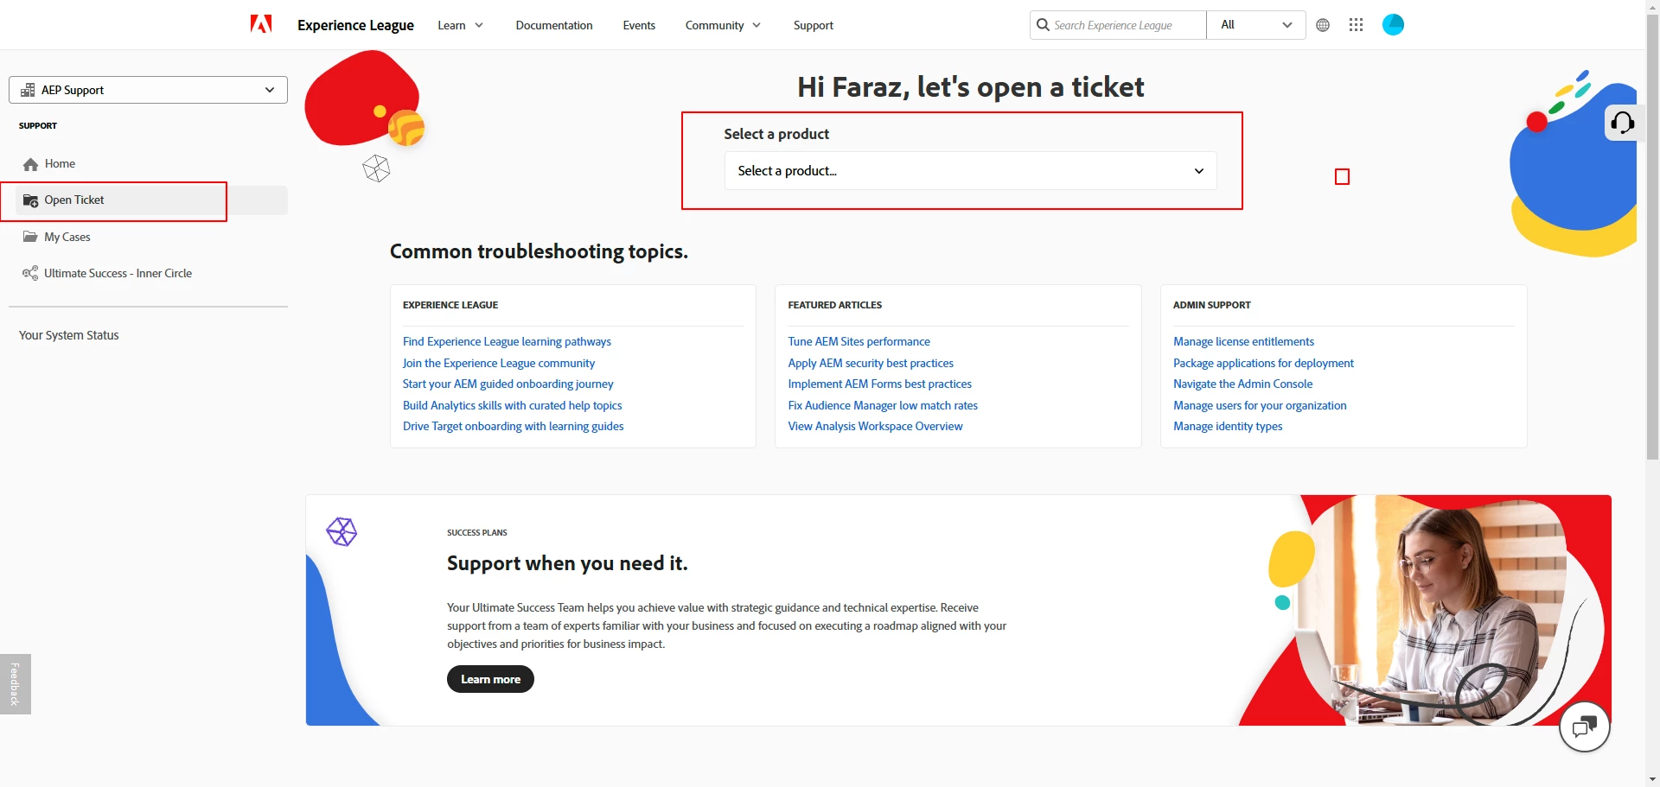The image size is (1660, 787).
Task: Open Tune AEM Sites performance article
Action: [x=859, y=342]
